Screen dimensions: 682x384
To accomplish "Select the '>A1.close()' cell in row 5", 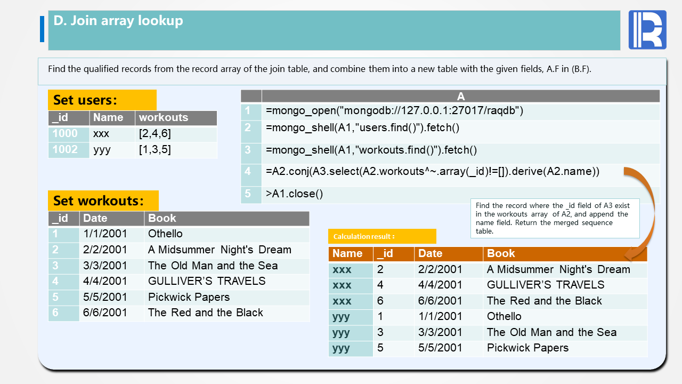I will (460, 195).
